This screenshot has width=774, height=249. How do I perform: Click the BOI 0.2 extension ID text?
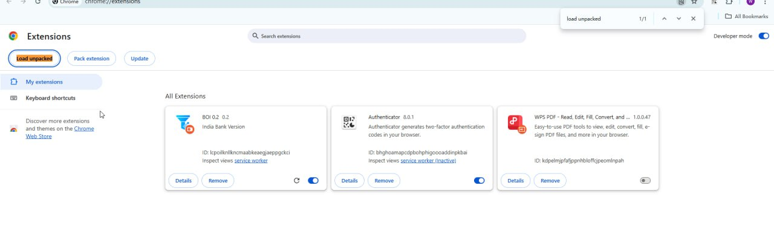[x=246, y=152]
